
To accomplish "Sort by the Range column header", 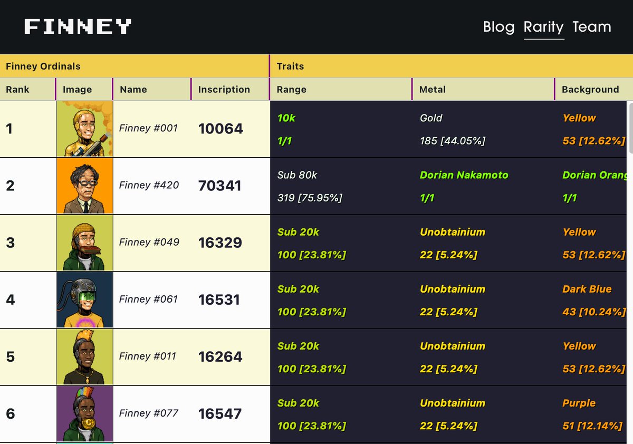I will click(341, 89).
